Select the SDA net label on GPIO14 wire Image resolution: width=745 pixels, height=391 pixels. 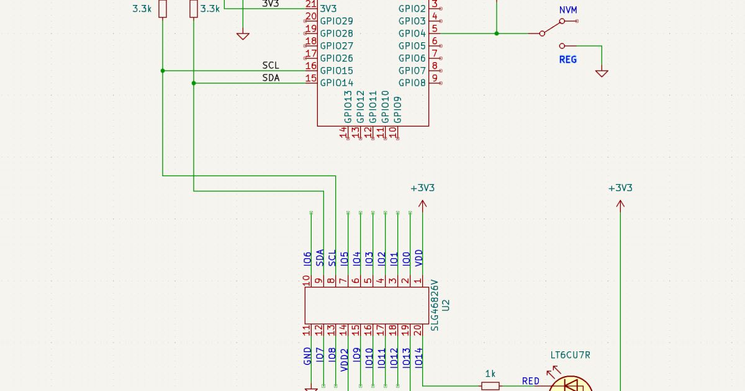point(271,78)
